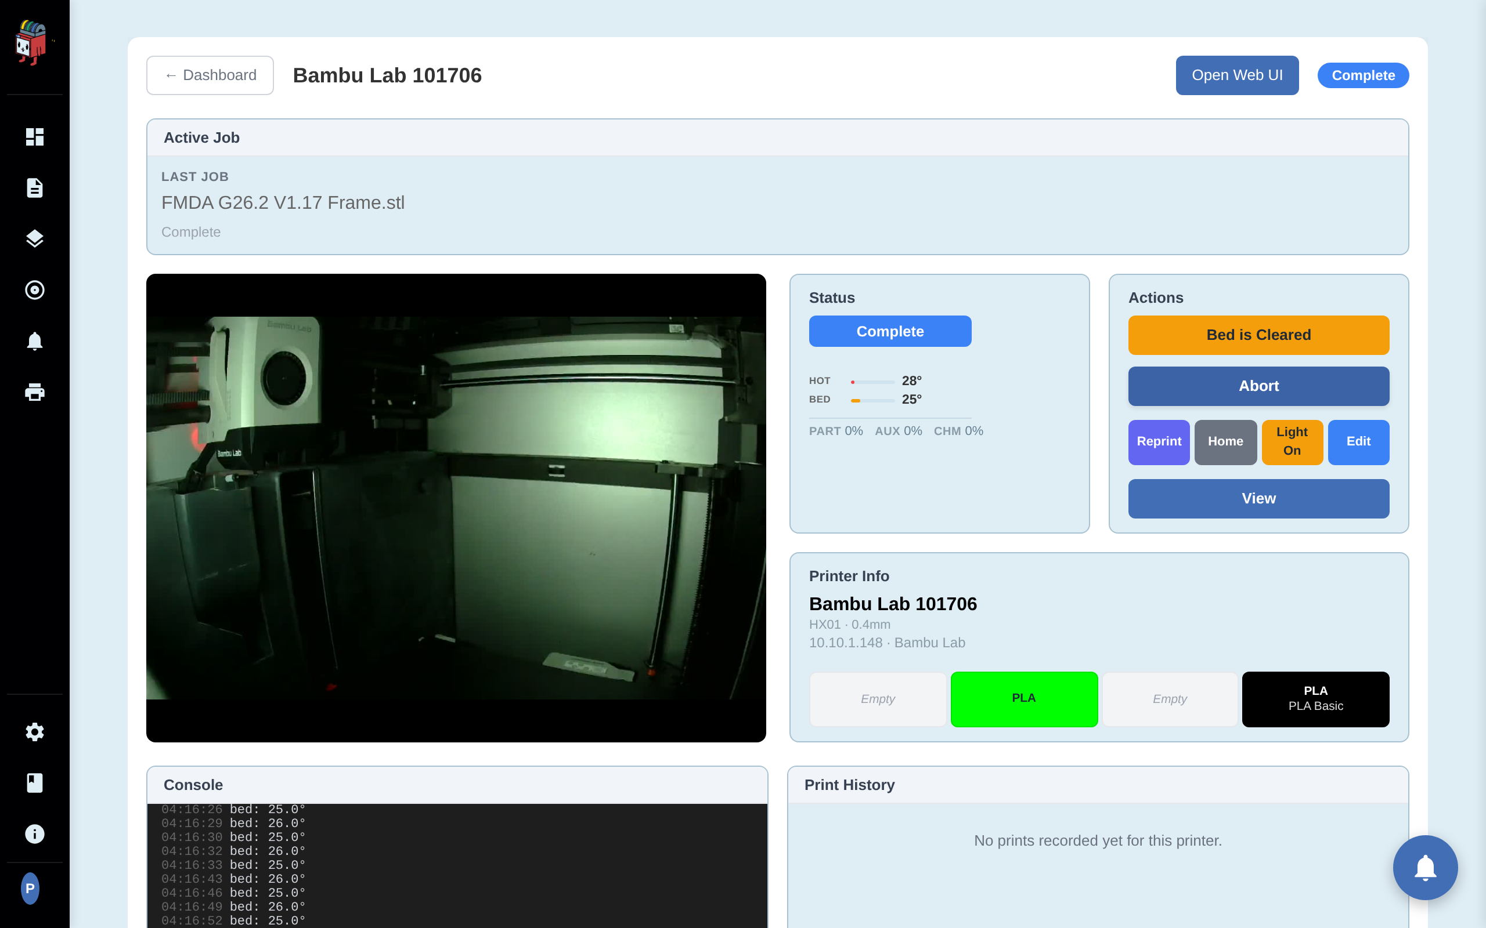1486x928 pixels.
Task: Select the black PLA Basic filament slot
Action: [x=1315, y=699]
